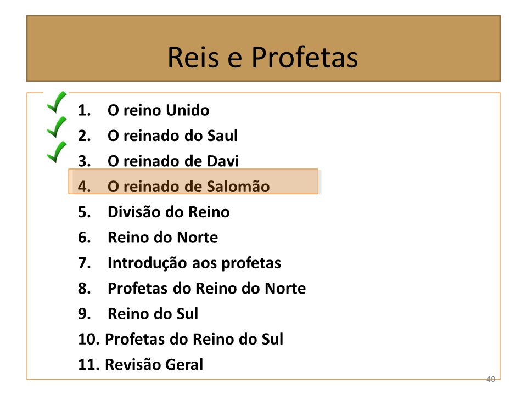Click the number 4. in highlighted row
527x395 pixels.
tap(85, 187)
